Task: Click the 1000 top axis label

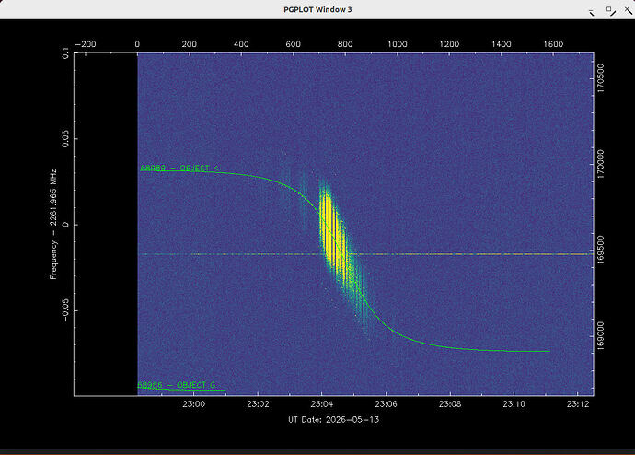Action: pos(398,44)
